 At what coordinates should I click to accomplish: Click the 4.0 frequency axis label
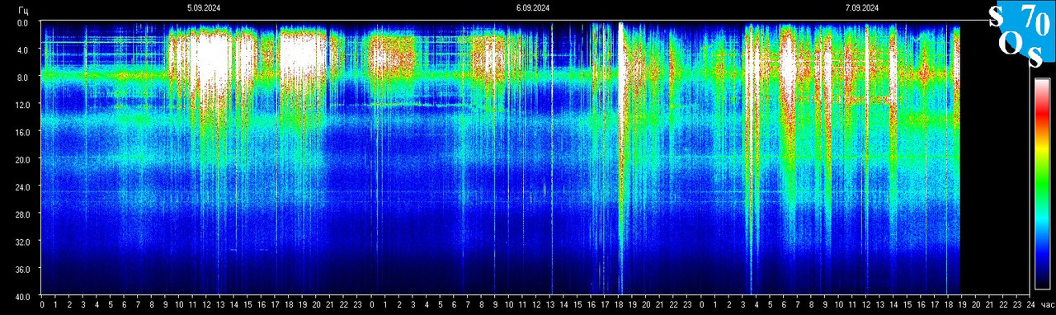[x=23, y=50]
